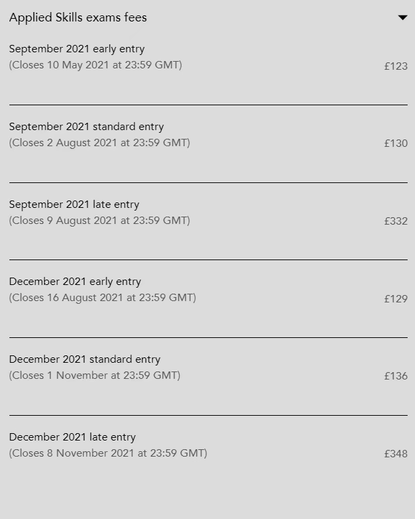The image size is (415, 519).
Task: Select December 2021 late entry title
Action: click(x=72, y=437)
